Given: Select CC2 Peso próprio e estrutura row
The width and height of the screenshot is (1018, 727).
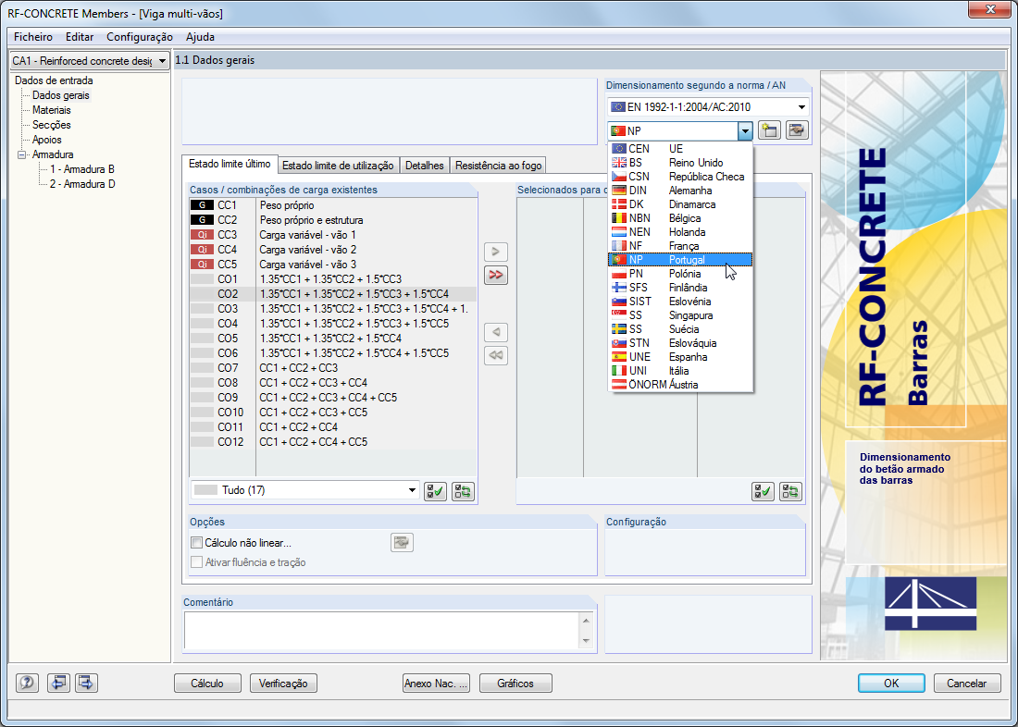Looking at the screenshot, I should point(333,220).
